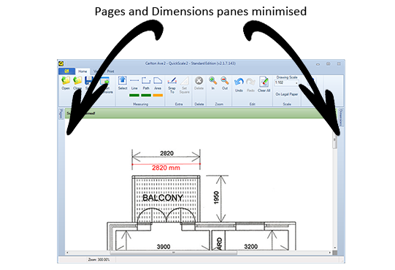This screenshot has height=270, width=395.
Task: Pick the green colour swatch under Path
Action: click(146, 95)
